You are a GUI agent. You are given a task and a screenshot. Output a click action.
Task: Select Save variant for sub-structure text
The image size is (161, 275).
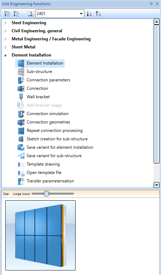pyautogui.click(x=54, y=156)
